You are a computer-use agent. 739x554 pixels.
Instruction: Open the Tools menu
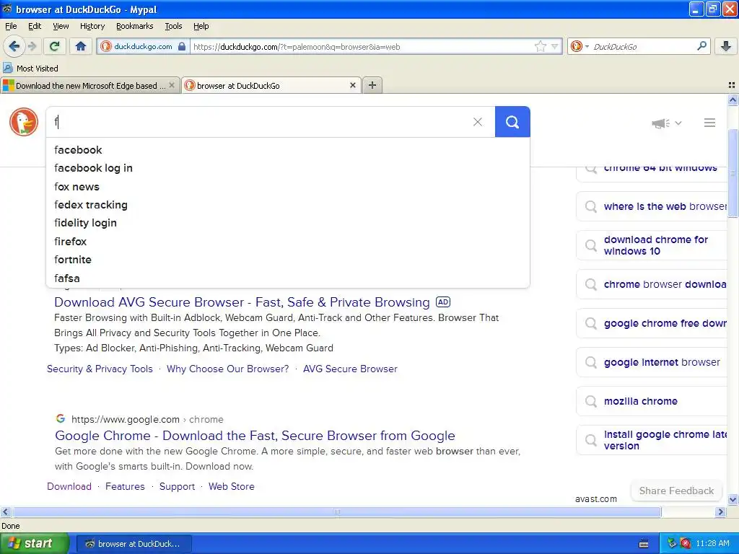click(x=173, y=26)
